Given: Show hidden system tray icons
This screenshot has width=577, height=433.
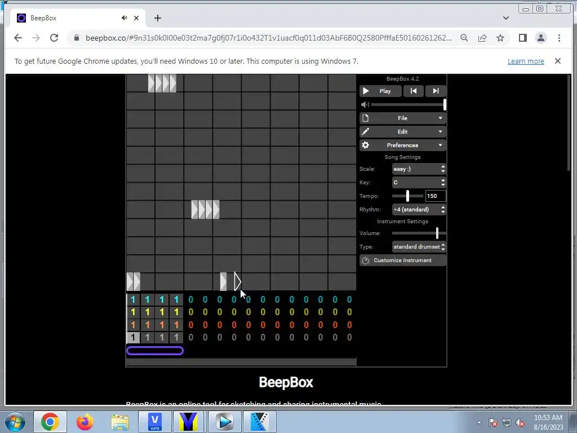Looking at the screenshot, I should click(479, 422).
